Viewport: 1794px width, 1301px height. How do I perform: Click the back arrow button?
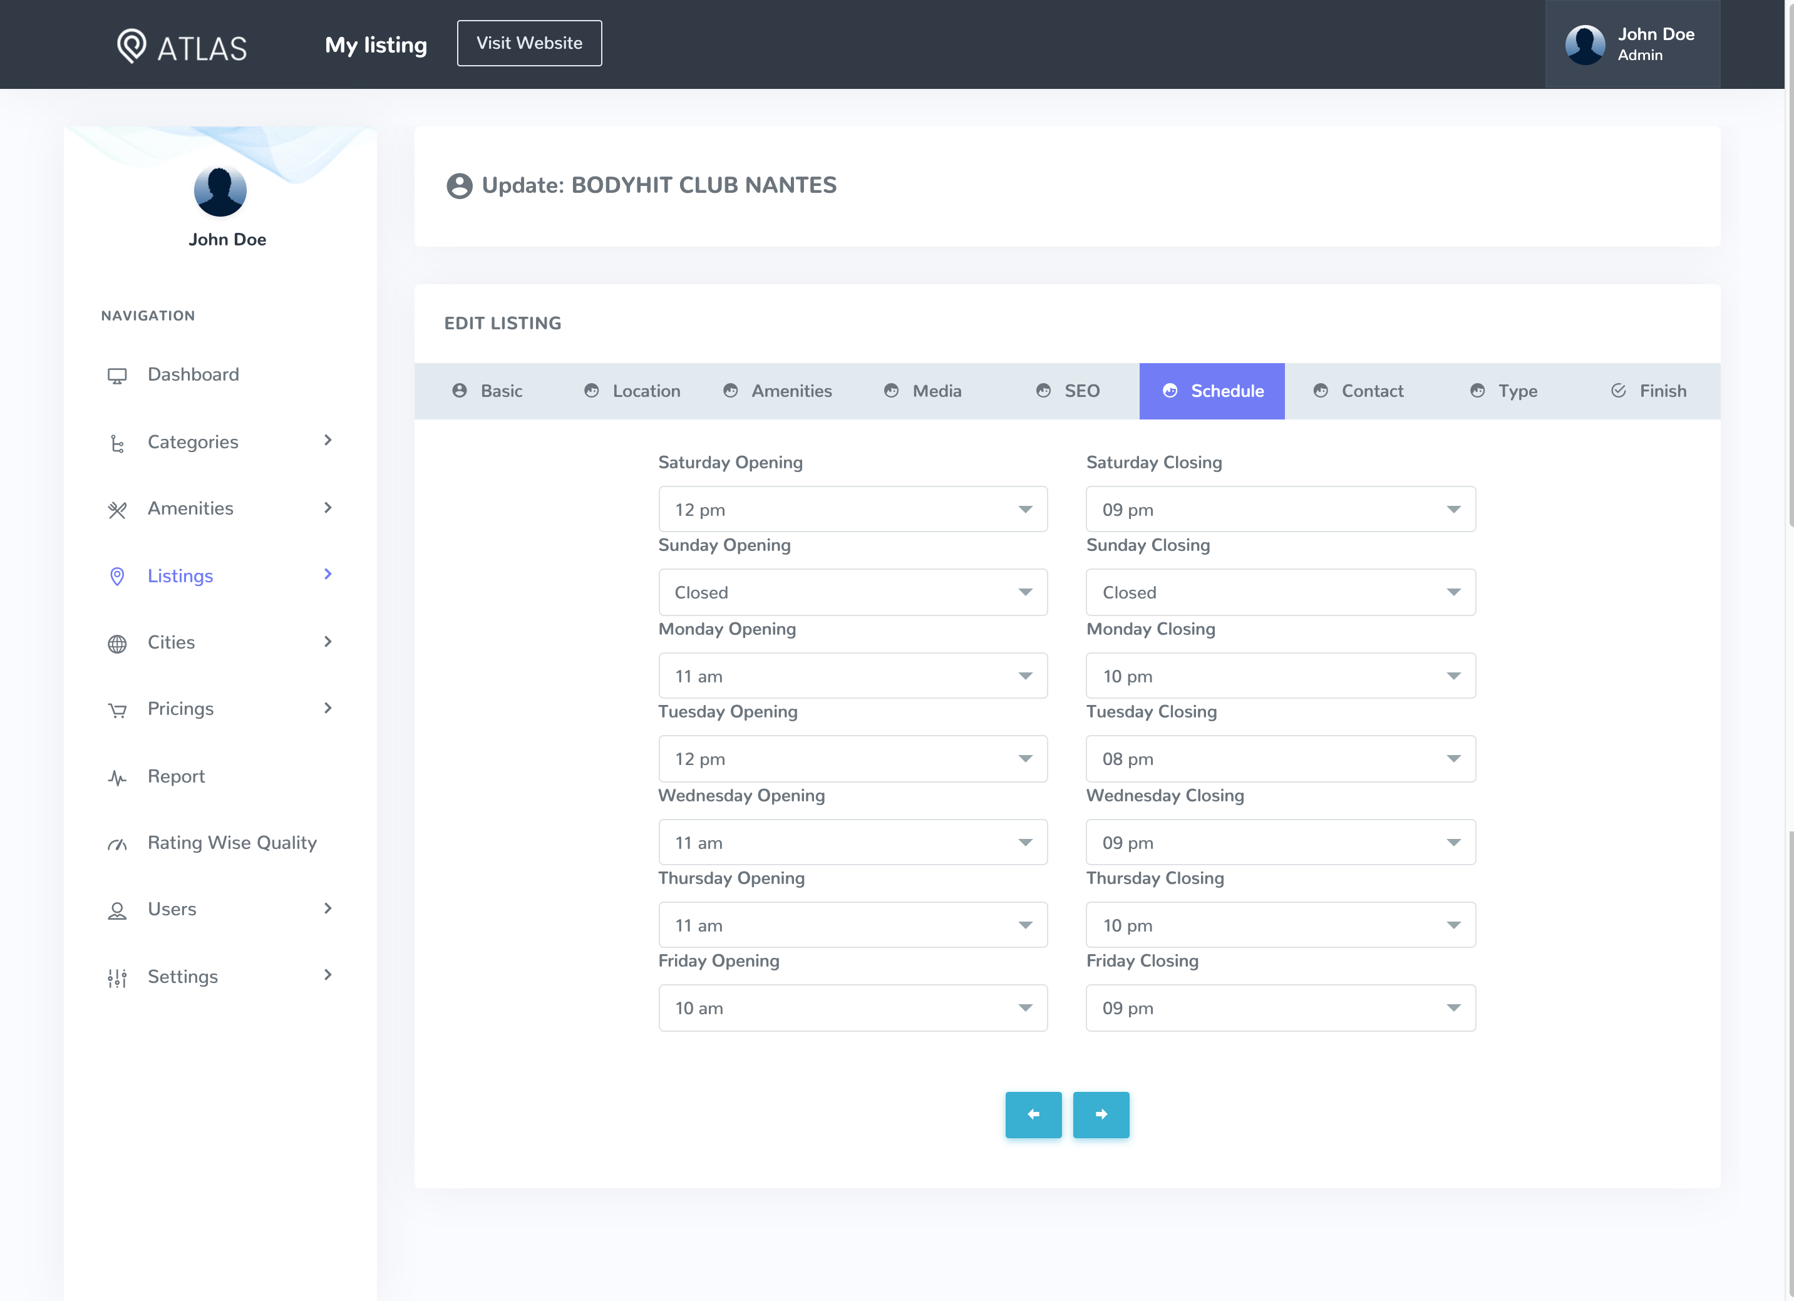1032,1114
